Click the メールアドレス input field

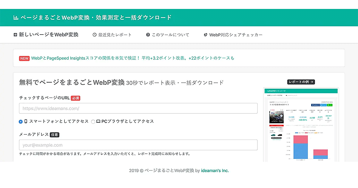pyautogui.click(x=138, y=145)
